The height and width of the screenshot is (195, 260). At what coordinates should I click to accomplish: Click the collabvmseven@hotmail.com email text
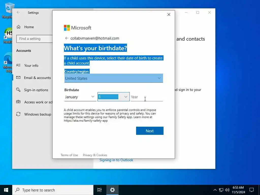95,38
